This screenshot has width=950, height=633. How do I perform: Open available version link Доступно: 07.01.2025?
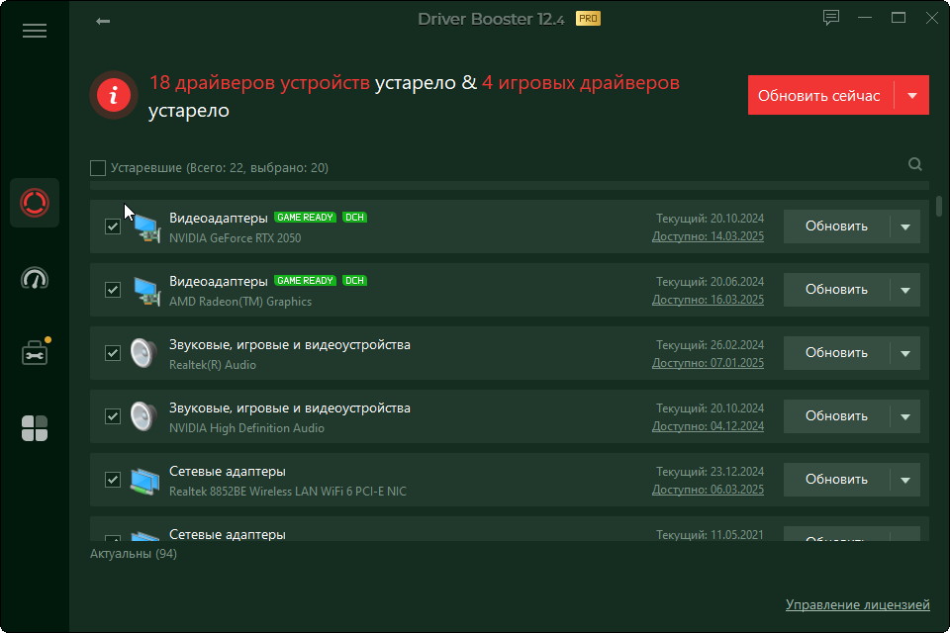pyautogui.click(x=708, y=363)
